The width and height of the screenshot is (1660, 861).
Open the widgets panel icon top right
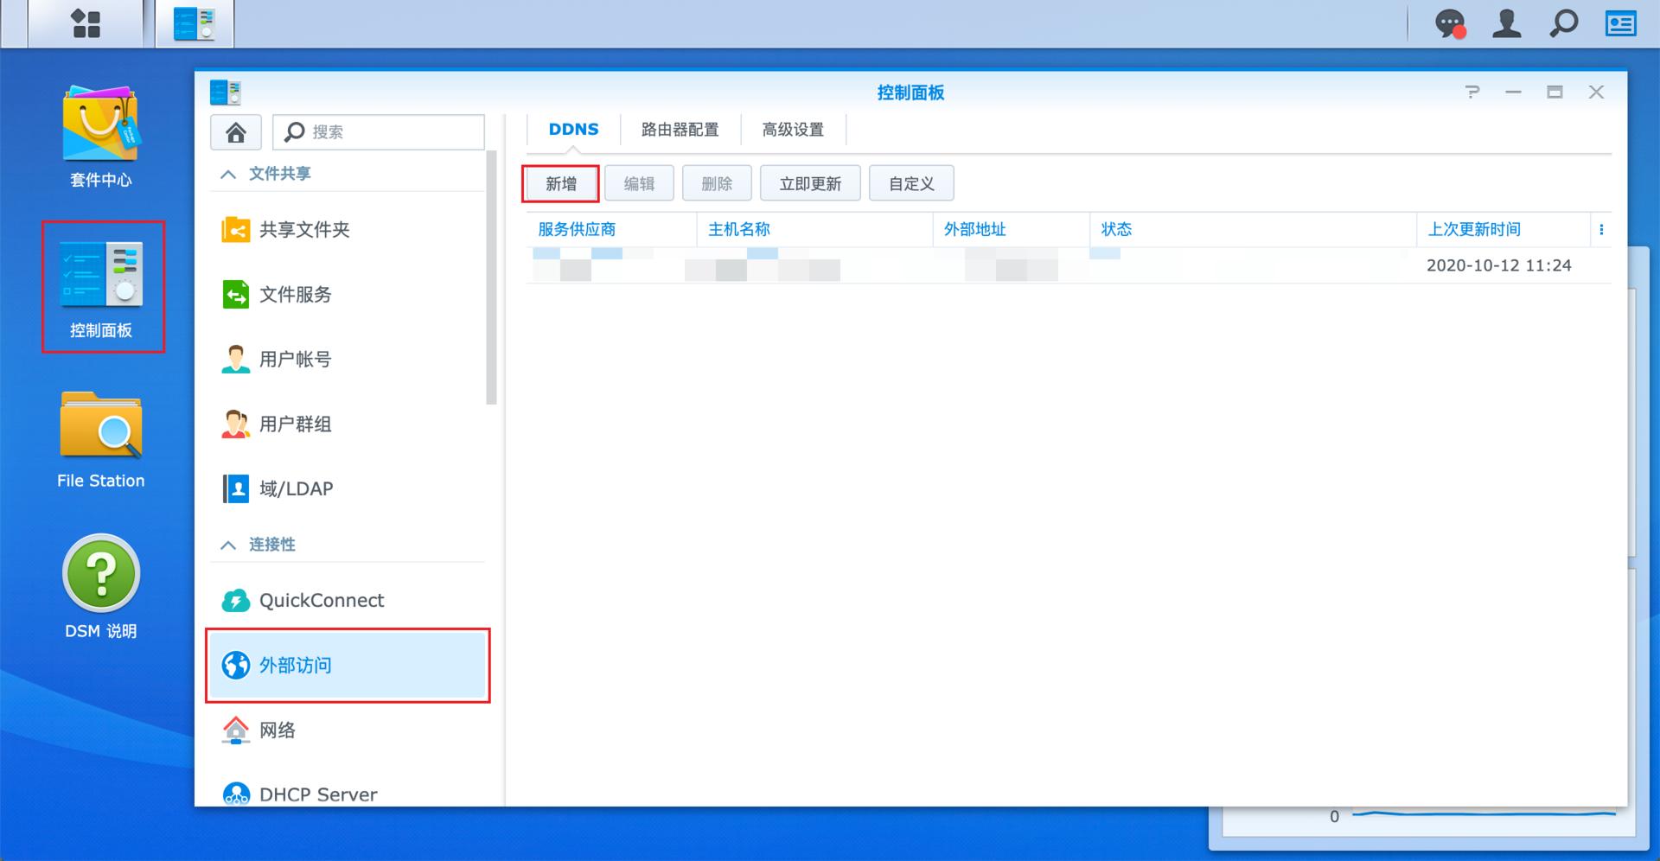[x=1620, y=23]
